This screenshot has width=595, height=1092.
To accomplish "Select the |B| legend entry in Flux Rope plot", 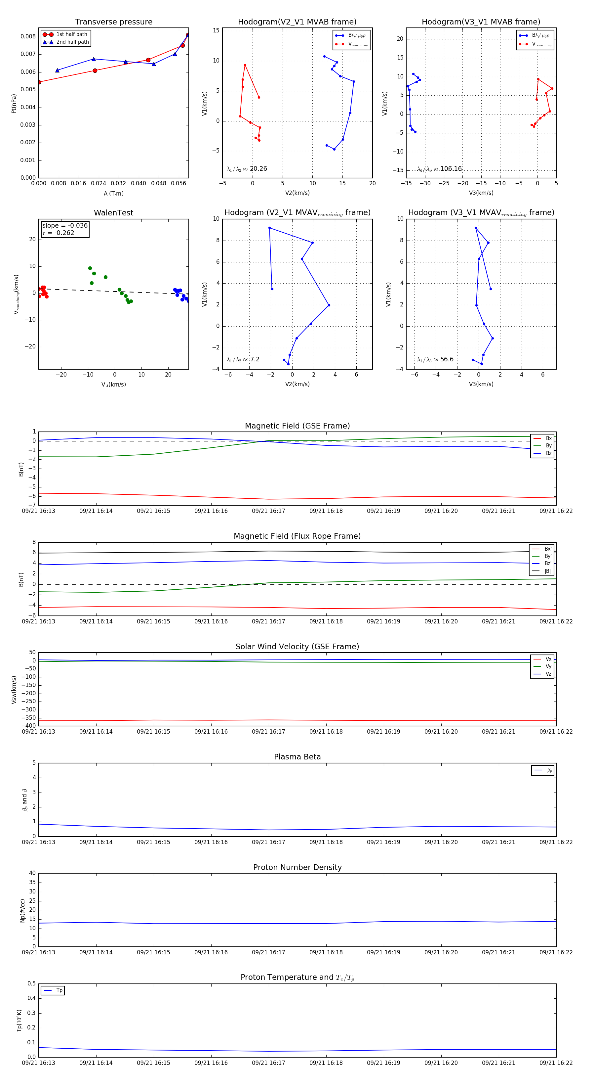I will (x=542, y=571).
